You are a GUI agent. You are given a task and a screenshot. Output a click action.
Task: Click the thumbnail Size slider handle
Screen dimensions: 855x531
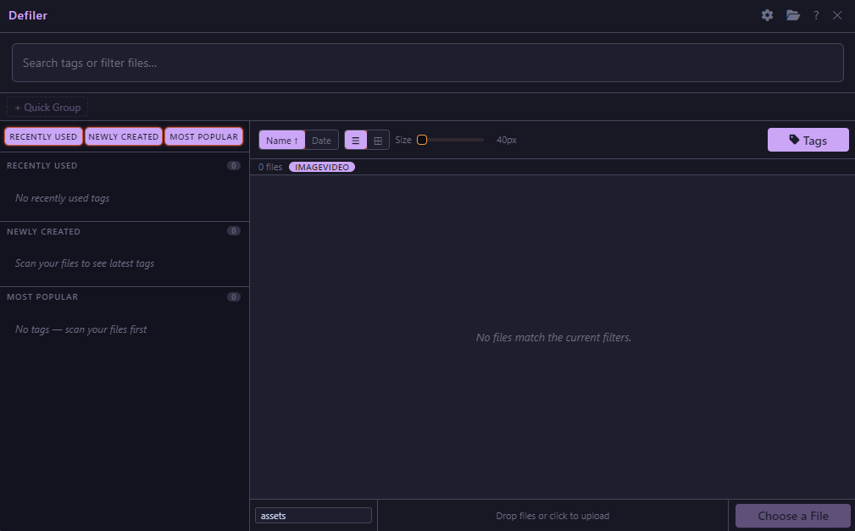[421, 140]
